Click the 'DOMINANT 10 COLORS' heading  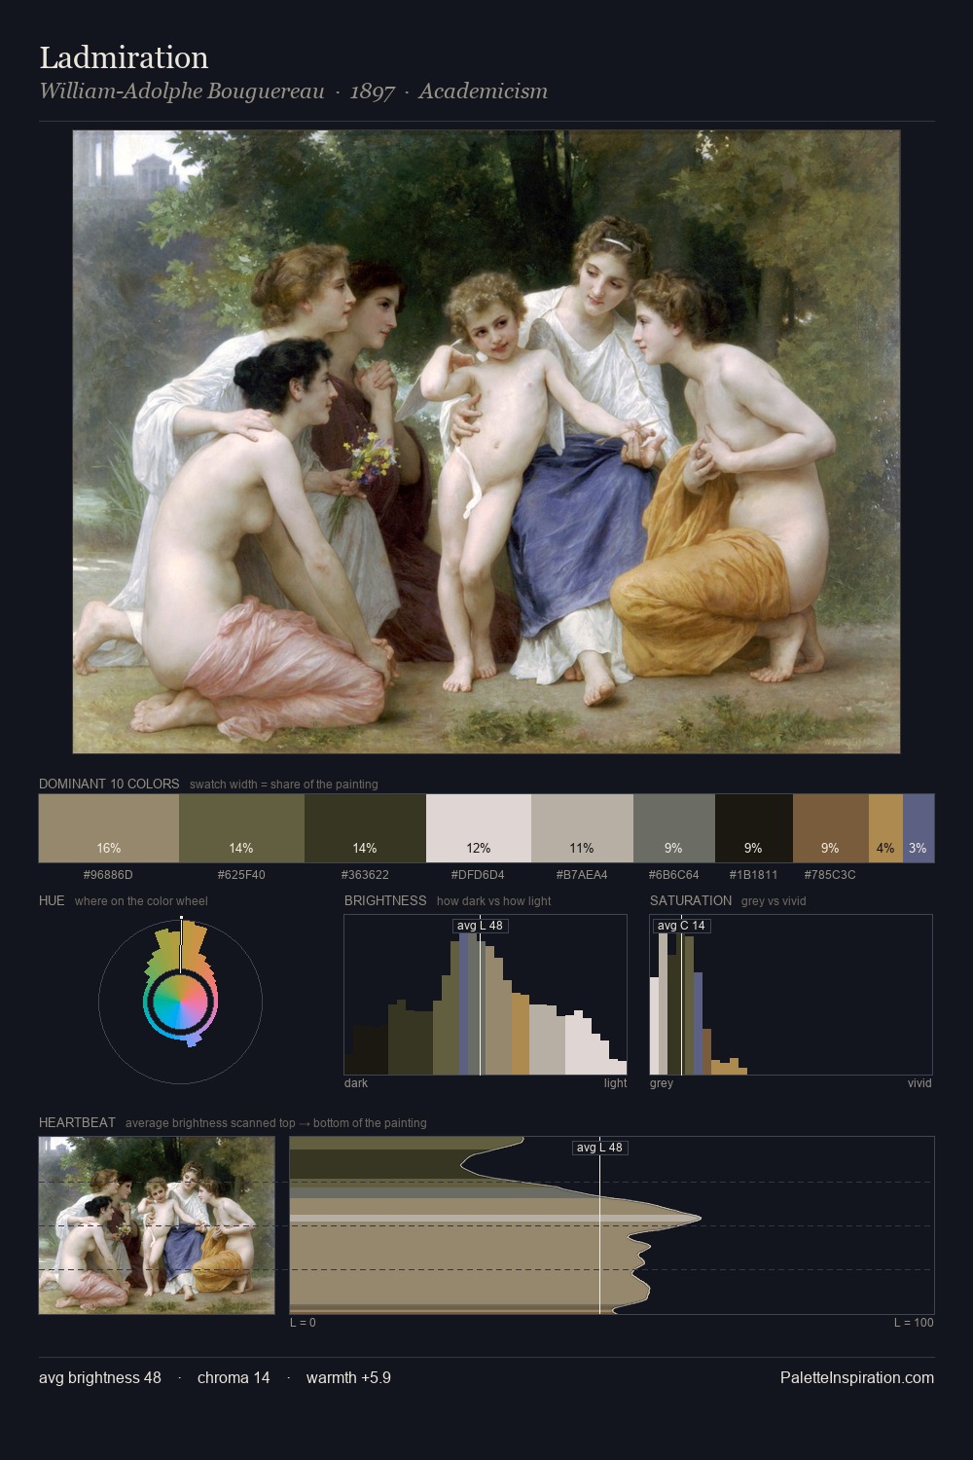point(109,784)
